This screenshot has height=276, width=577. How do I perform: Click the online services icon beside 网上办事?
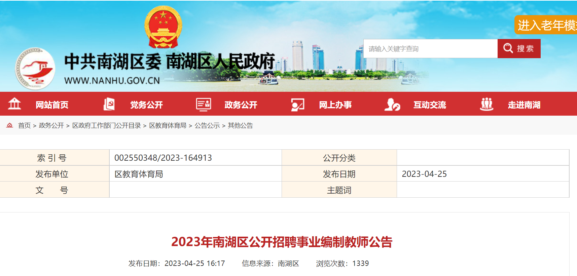click(298, 105)
